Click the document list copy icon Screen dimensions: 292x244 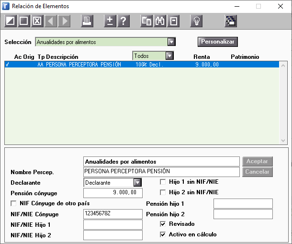pos(146,21)
